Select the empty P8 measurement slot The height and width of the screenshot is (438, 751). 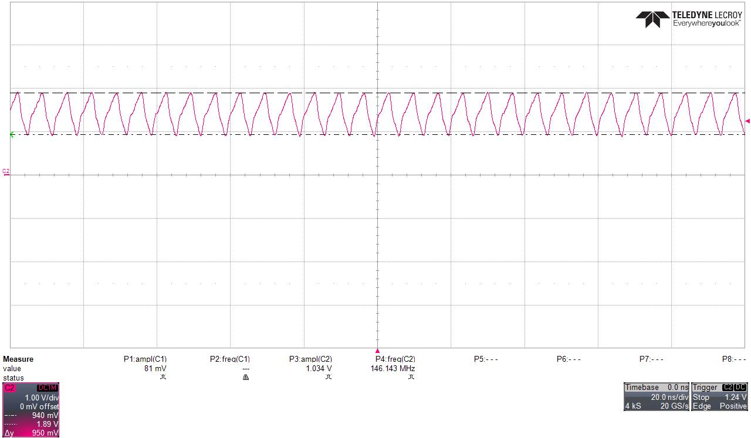734,359
